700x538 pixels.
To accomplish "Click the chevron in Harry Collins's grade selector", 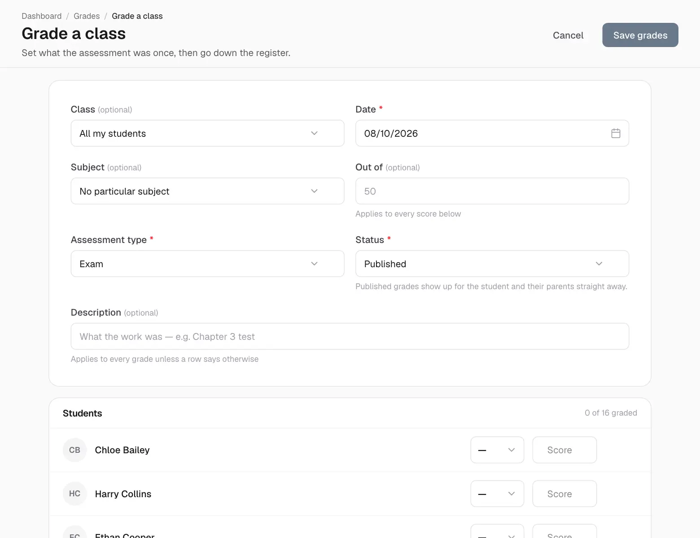I will pyautogui.click(x=511, y=494).
